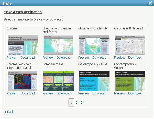Image resolution: width=154 pixels, height=119 pixels.
Task: Select the Compare maps thumbnail
Action: [x=58, y=81]
